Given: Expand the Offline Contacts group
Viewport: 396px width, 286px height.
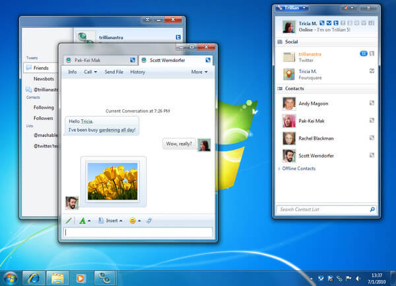Looking at the screenshot, I should tap(297, 169).
